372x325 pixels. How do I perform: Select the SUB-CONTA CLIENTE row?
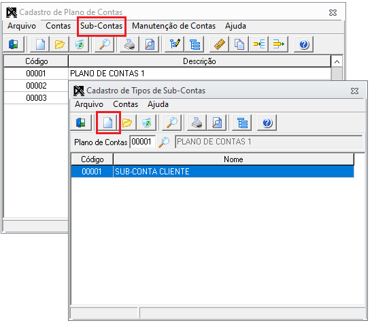pos(213,172)
